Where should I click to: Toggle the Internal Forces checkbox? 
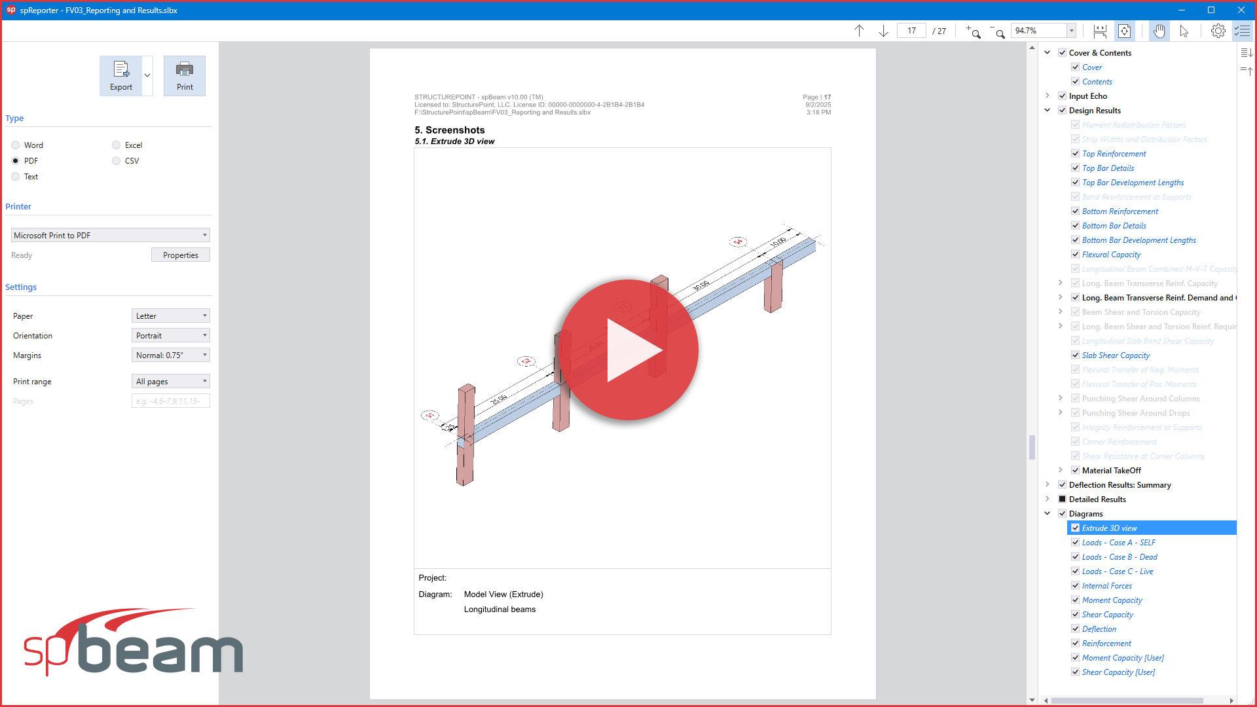point(1075,586)
